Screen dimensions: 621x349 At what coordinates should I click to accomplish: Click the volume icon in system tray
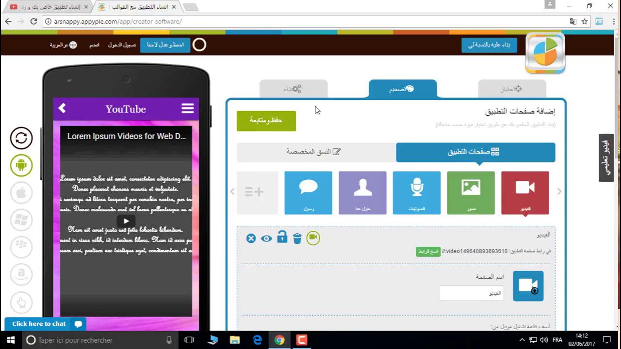tap(543, 340)
